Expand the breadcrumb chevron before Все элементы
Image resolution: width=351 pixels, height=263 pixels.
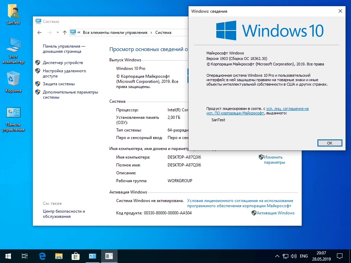79,33
